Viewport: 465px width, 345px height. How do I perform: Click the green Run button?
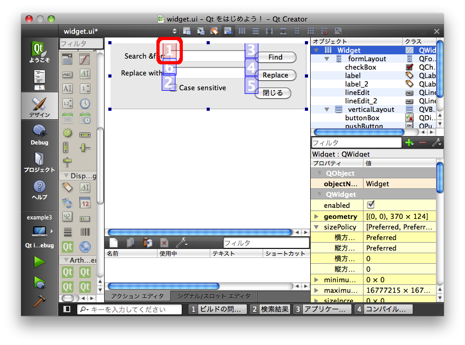(x=39, y=261)
